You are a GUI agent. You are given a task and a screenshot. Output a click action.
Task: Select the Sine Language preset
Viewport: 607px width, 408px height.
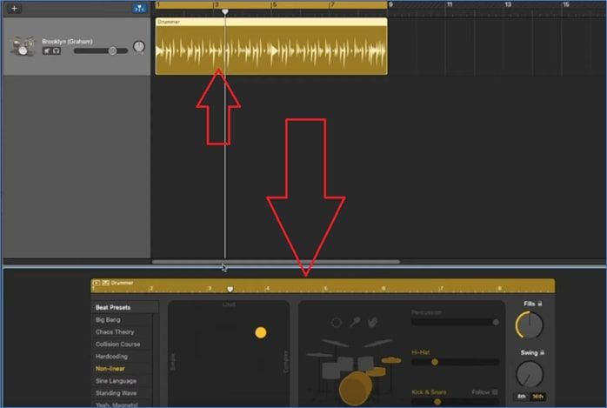(117, 381)
